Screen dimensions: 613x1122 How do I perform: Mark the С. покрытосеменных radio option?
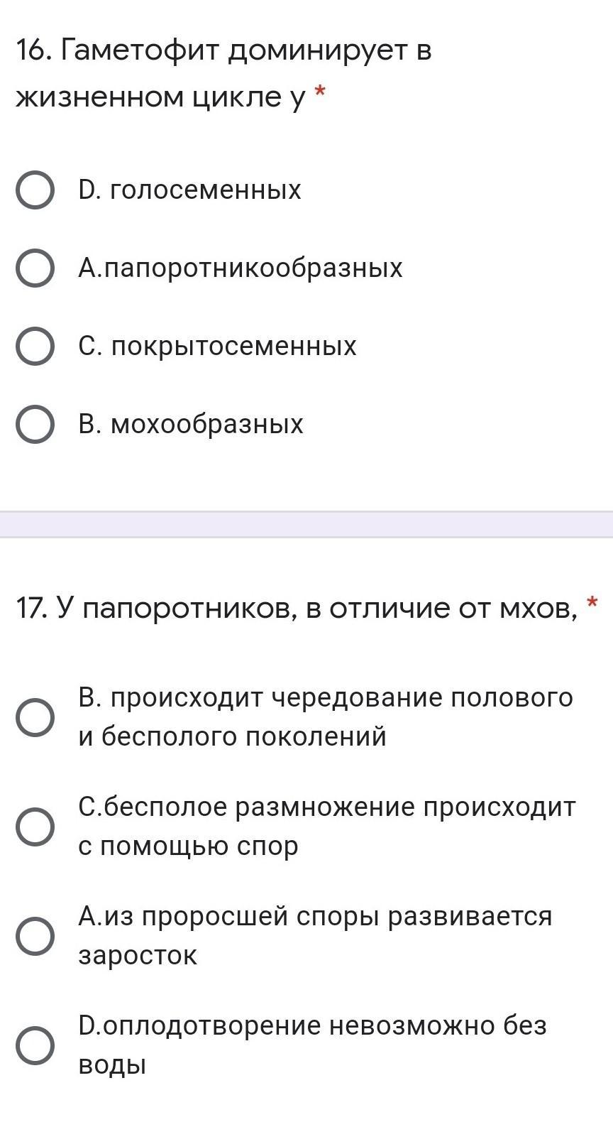(35, 347)
